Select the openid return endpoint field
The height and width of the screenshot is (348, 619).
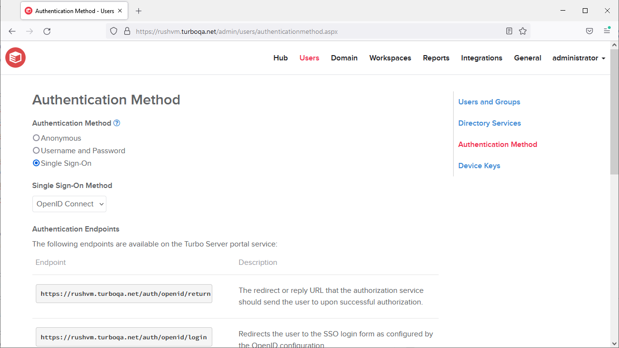click(x=124, y=293)
